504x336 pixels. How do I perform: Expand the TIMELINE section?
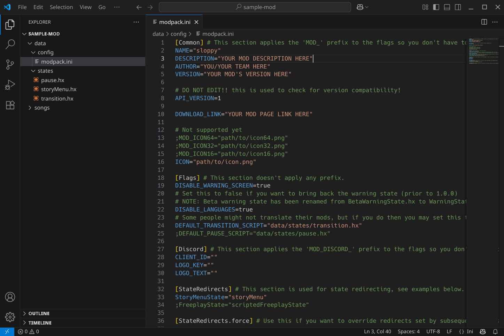point(83,323)
